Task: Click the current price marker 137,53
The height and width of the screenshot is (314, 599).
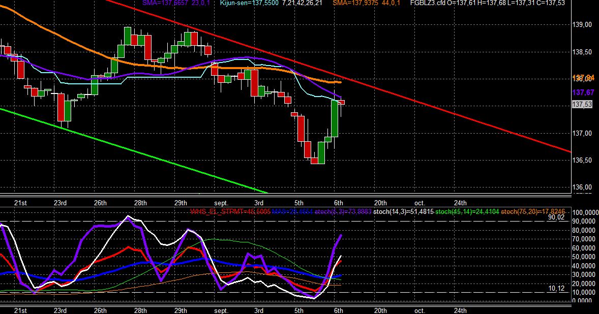Action: click(582, 104)
